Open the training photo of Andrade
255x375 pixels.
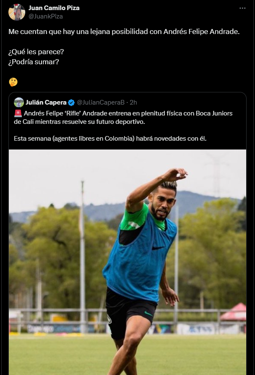point(127,262)
